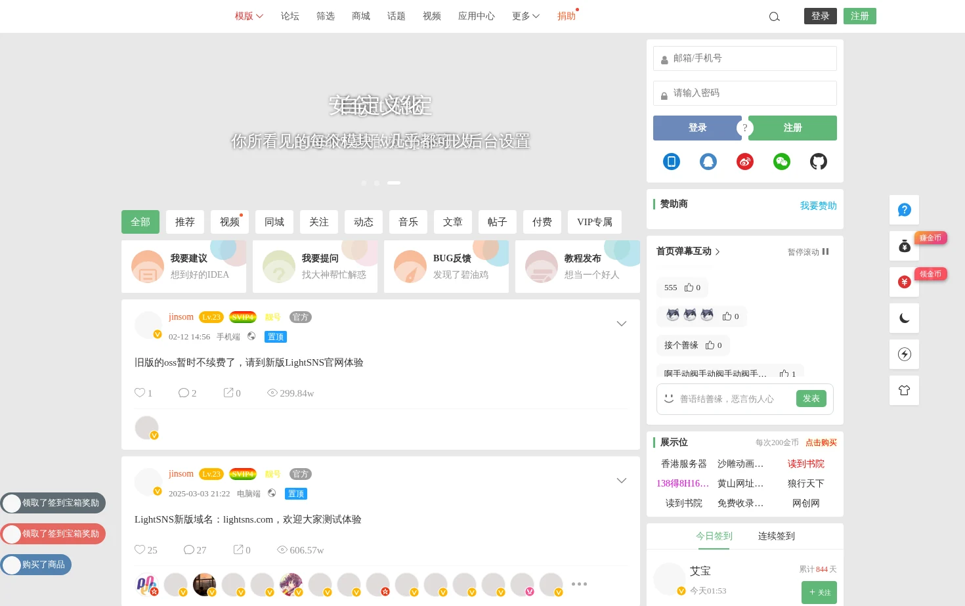965x606 pixels.
Task: Select the 推荐 feed tab
Action: click(185, 222)
